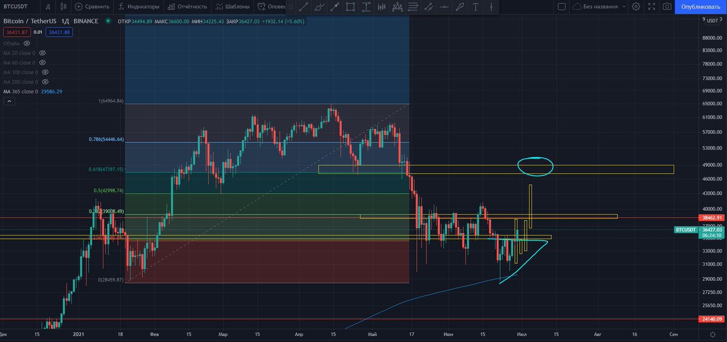Select the brush drawing tool

point(320,7)
